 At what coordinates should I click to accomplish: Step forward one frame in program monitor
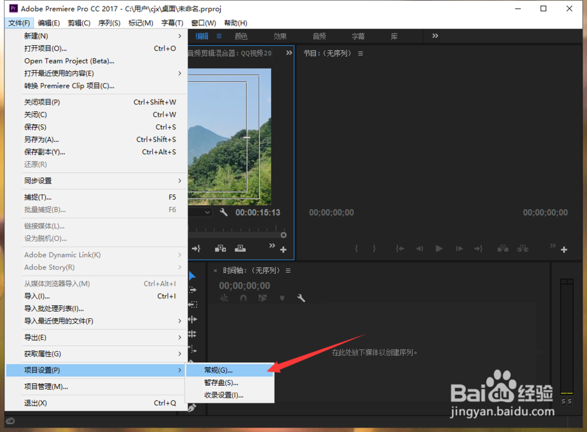pyautogui.click(x=460, y=249)
